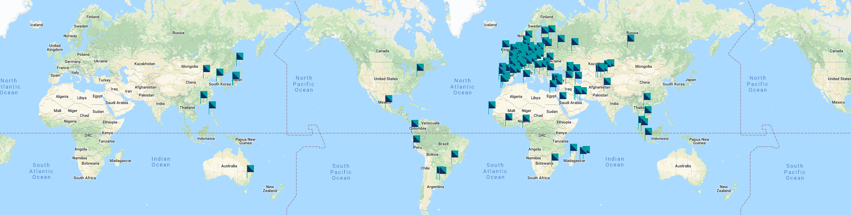
Task: Select the Norway country label
Action: pyautogui.click(x=70, y=36)
